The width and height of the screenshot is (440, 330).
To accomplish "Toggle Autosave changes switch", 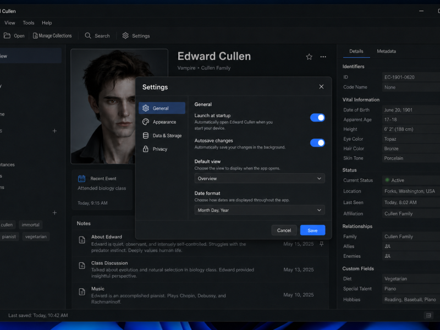I will [317, 143].
